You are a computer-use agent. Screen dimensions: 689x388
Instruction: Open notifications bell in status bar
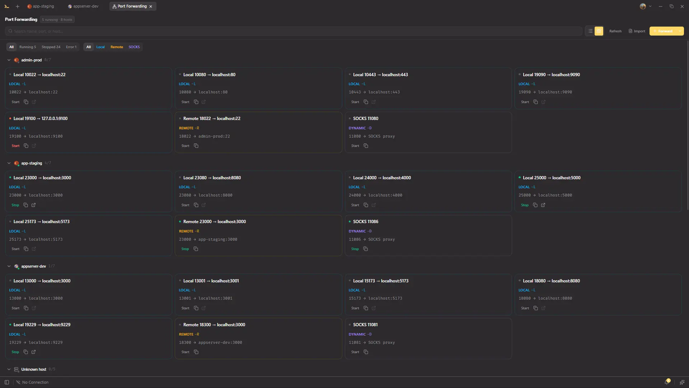(667, 382)
